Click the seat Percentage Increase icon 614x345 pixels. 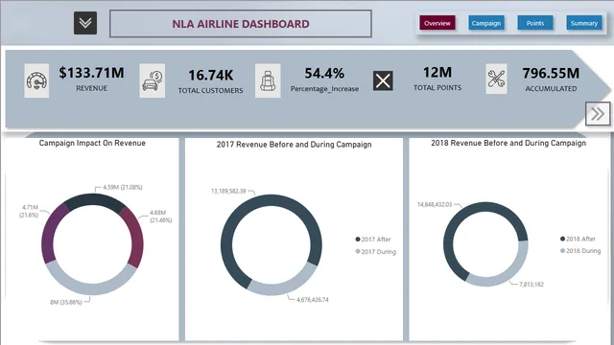point(268,80)
